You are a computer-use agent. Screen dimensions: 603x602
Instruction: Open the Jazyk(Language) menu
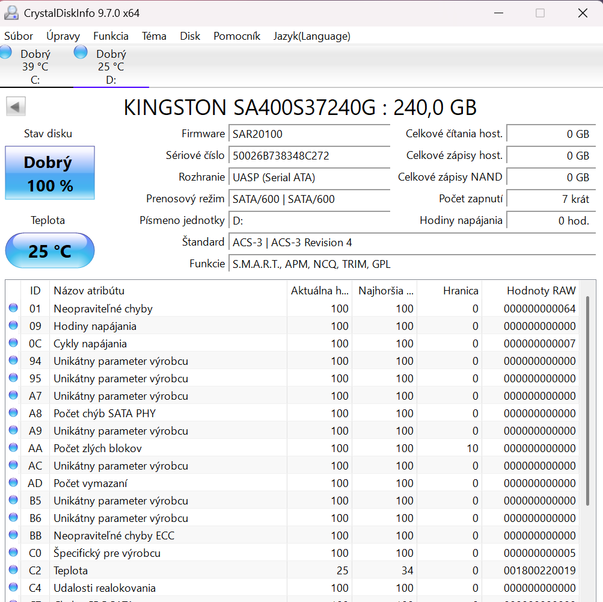(x=311, y=36)
